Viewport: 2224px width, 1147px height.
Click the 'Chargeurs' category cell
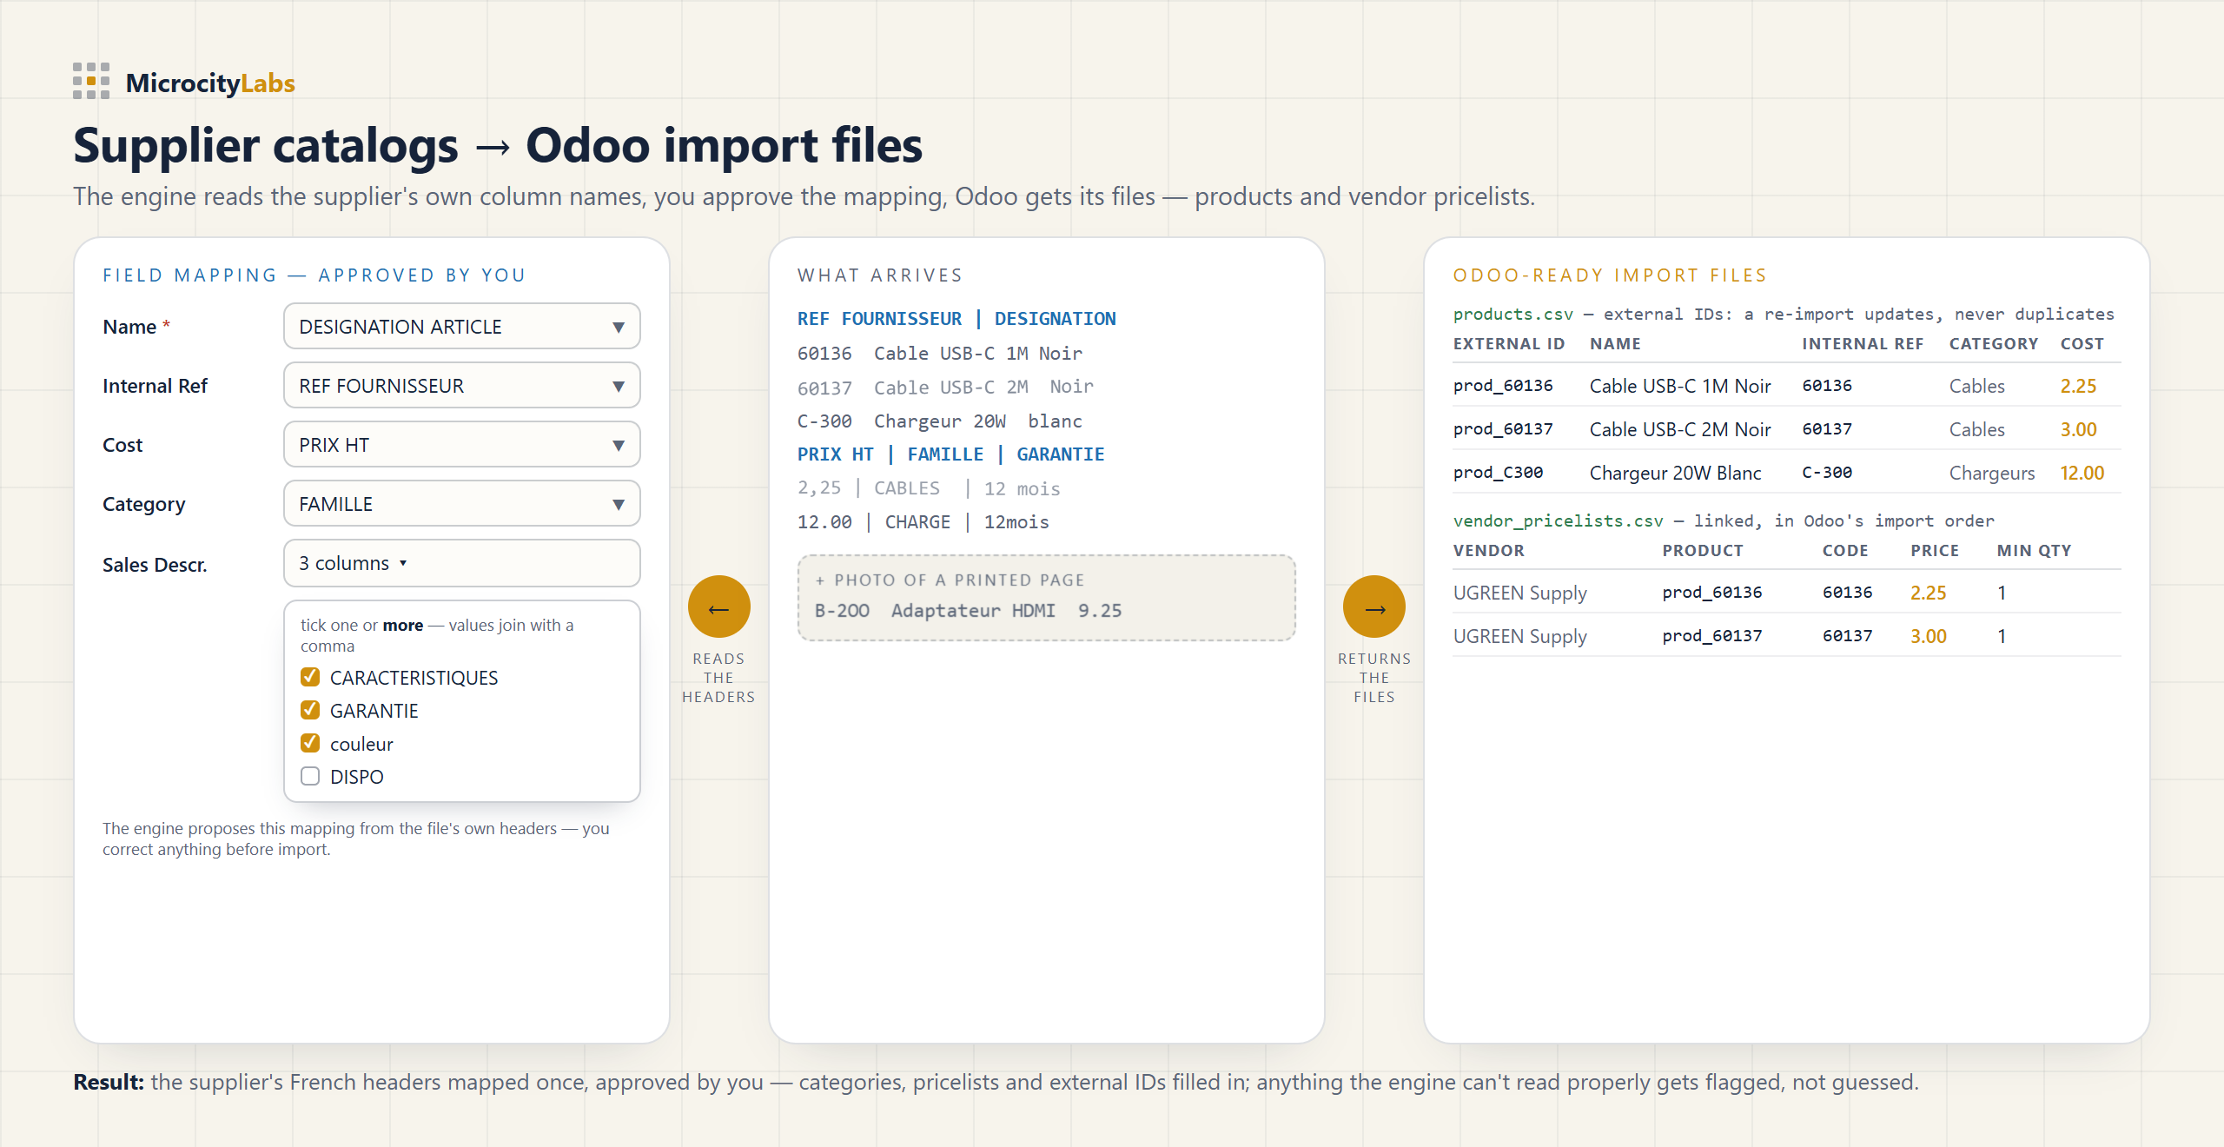coord(1991,473)
